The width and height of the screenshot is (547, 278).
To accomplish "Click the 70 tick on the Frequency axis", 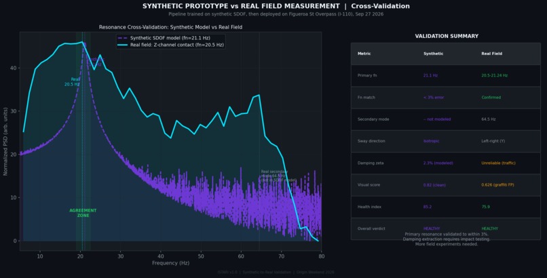I will (281, 256).
